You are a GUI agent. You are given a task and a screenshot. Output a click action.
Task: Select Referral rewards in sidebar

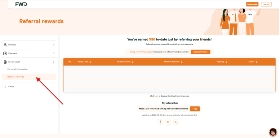coord(29,77)
